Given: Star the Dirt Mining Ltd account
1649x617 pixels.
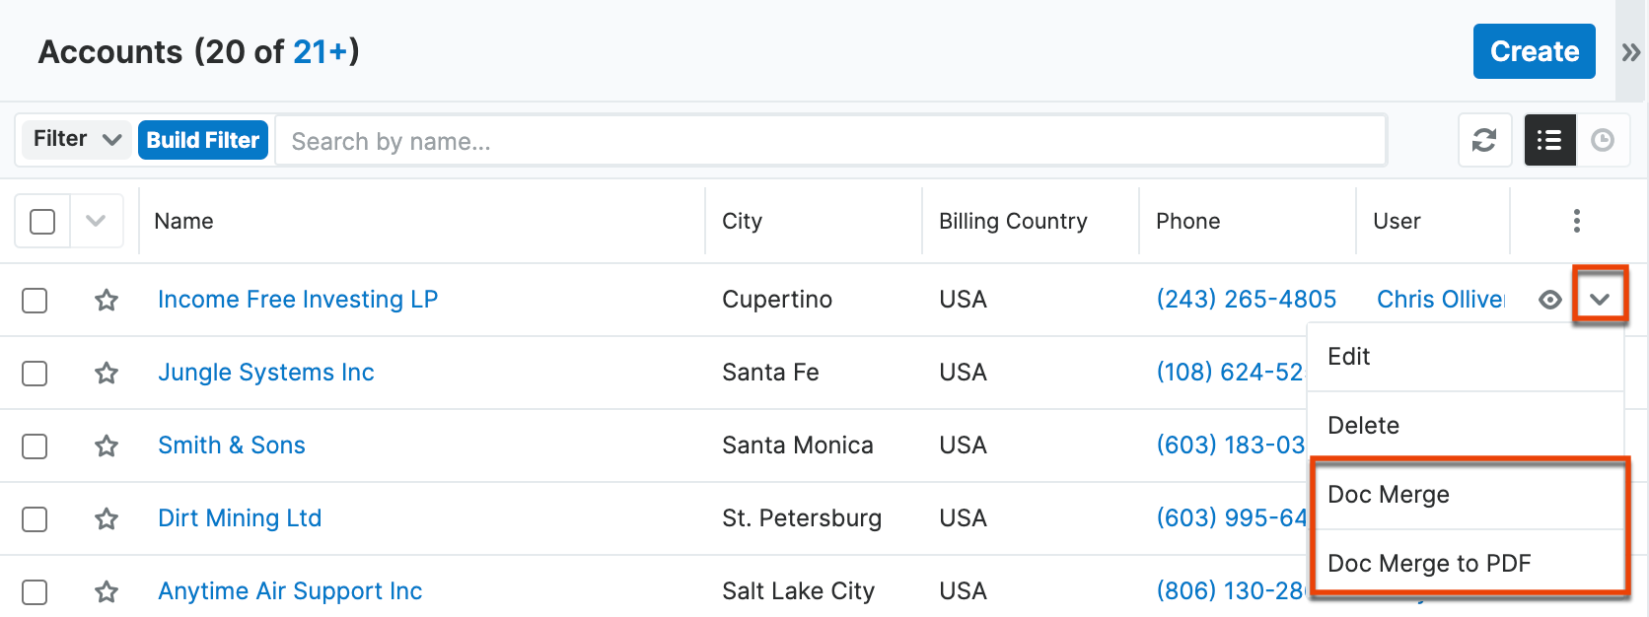Looking at the screenshot, I should tap(106, 518).
